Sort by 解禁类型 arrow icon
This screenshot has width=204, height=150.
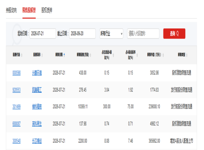tap(187, 55)
